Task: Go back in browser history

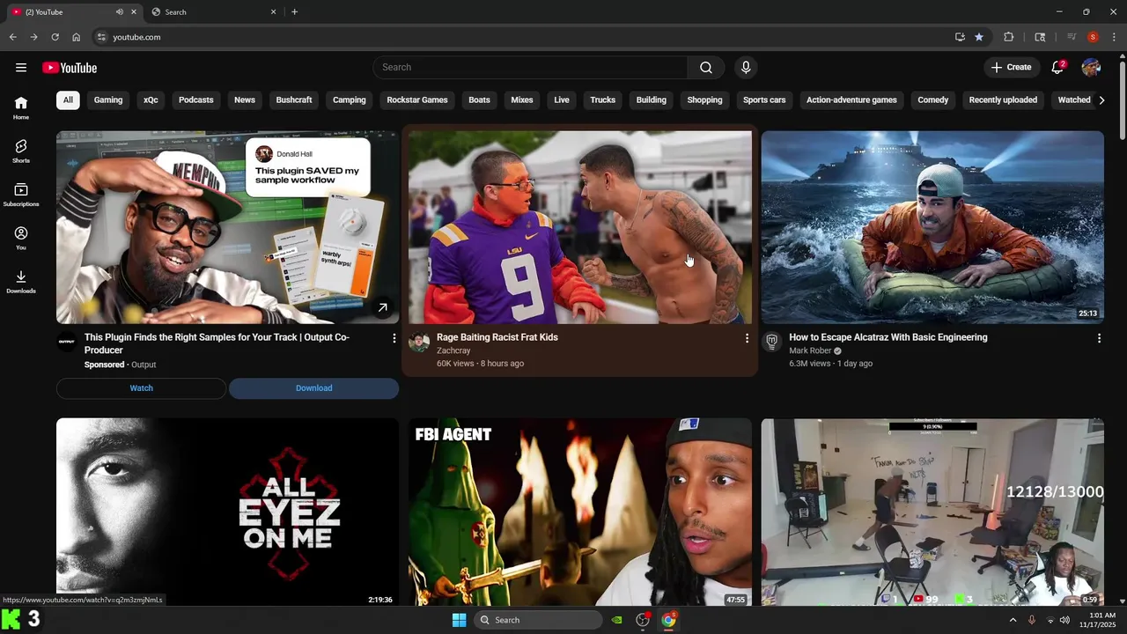Action: click(12, 37)
